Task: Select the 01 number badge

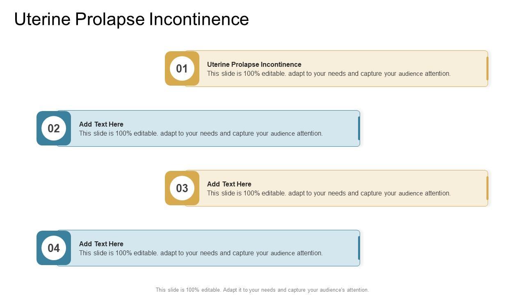Action: [x=182, y=68]
